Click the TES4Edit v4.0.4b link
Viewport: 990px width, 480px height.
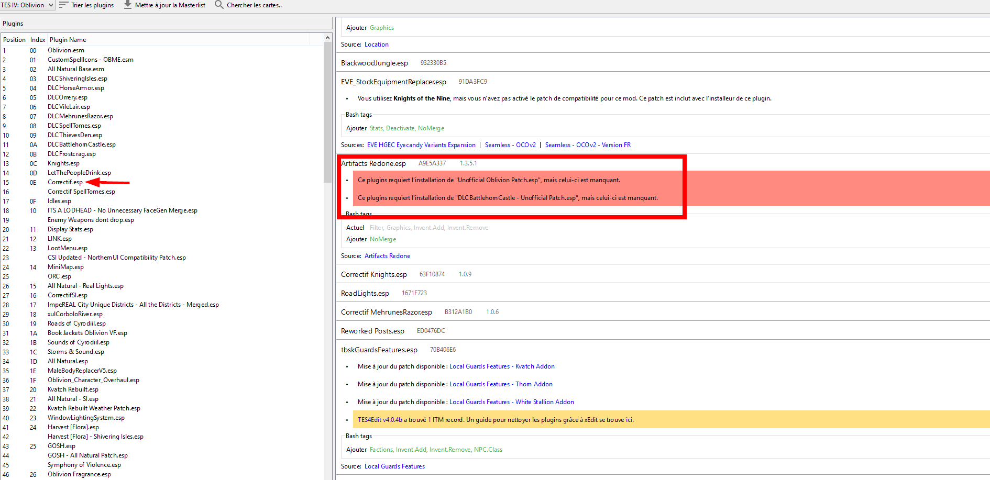pyautogui.click(x=380, y=420)
